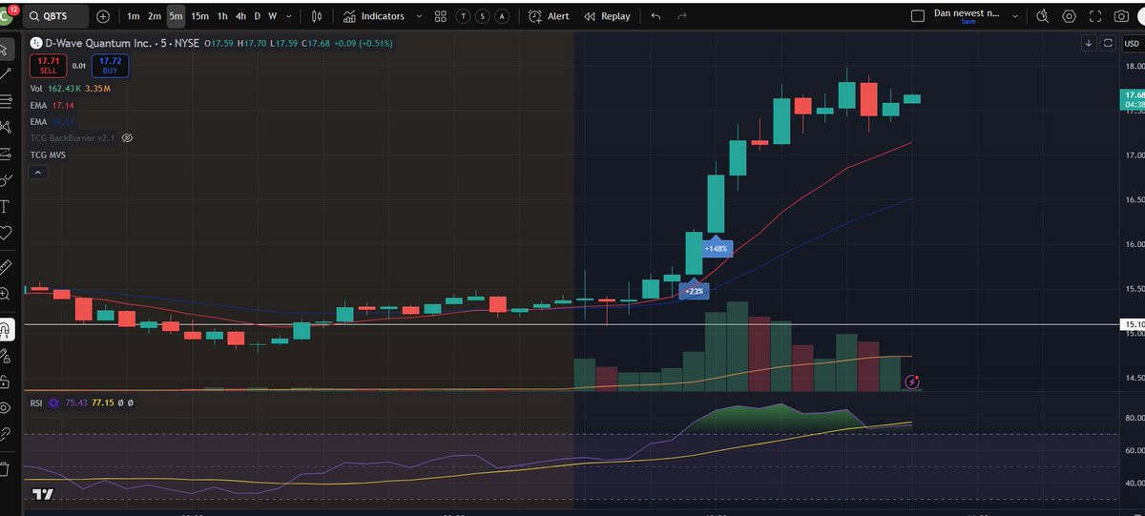The height and width of the screenshot is (516, 1145).
Task: Open the indicator templates grid icon
Action: pos(440,16)
